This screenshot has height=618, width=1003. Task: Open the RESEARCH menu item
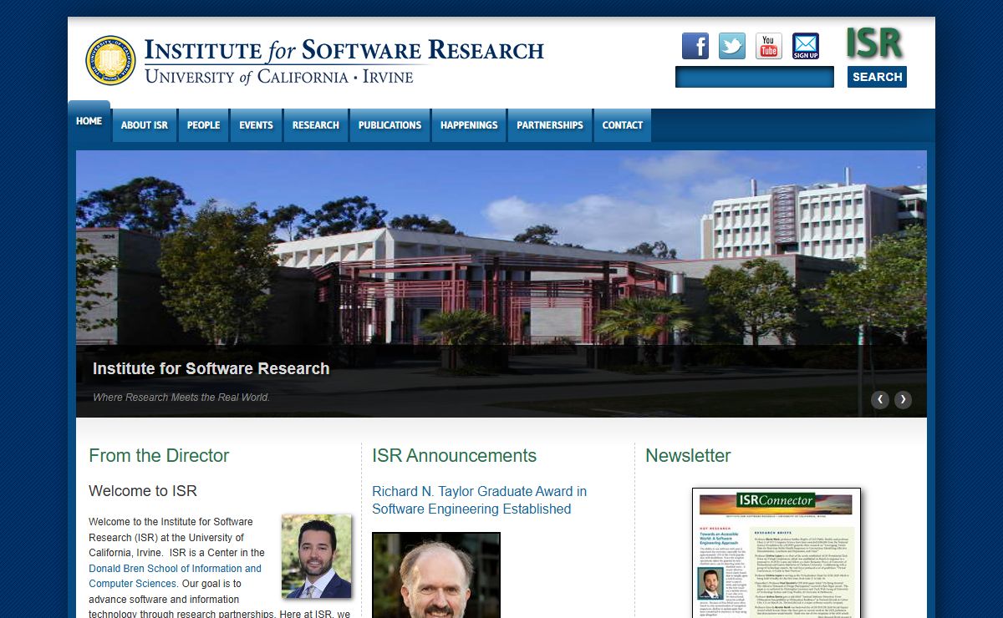(x=316, y=125)
